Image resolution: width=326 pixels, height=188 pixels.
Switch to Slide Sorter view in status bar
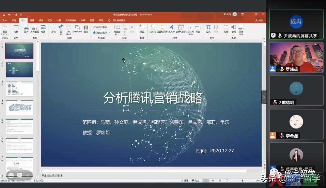213,181
